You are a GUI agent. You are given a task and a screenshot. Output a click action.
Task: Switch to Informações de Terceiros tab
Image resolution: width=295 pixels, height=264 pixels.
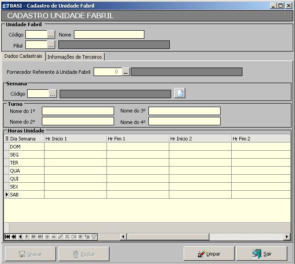[x=75, y=57]
